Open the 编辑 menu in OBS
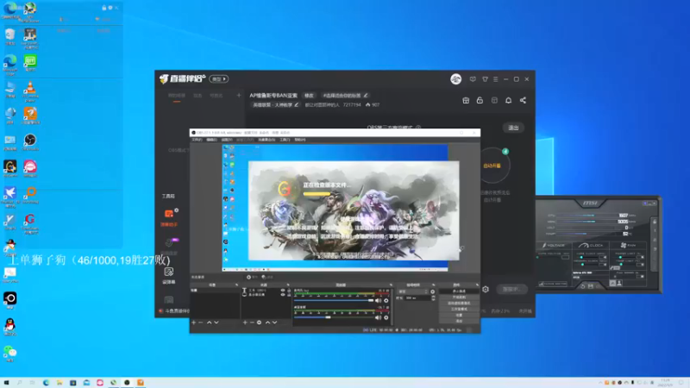 pos(211,140)
